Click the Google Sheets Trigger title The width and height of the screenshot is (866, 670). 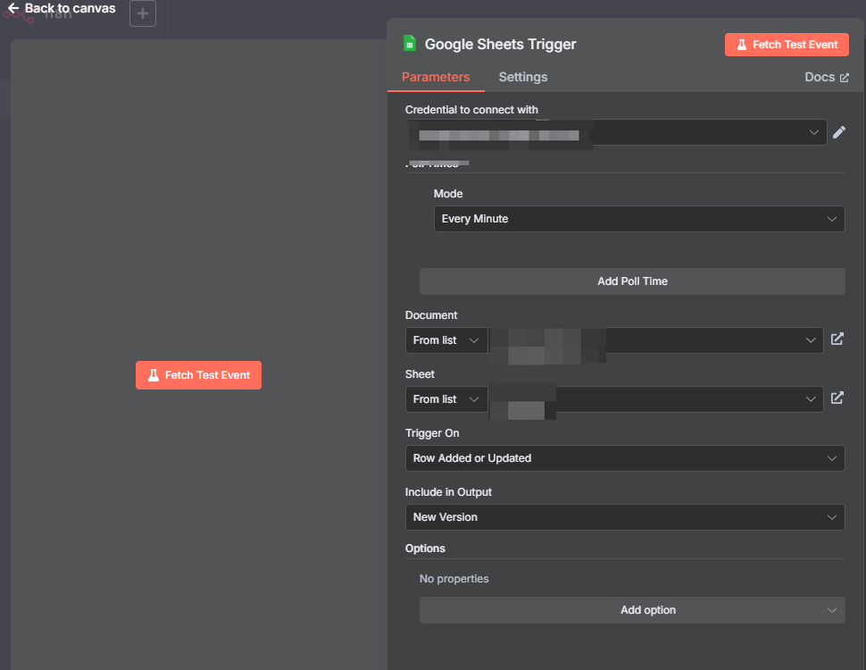tap(500, 45)
